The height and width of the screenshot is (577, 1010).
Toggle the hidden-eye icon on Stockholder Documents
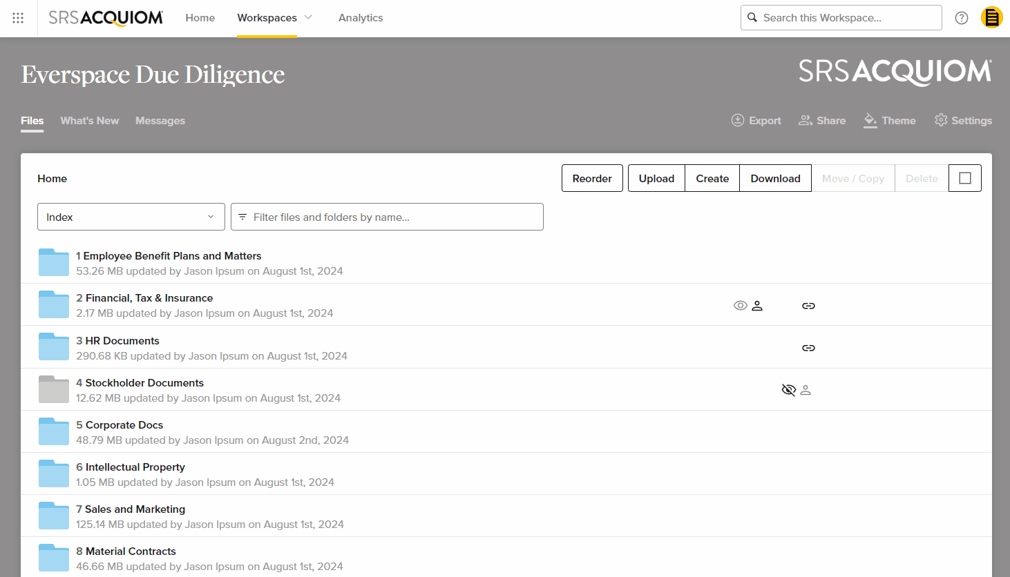tap(788, 390)
